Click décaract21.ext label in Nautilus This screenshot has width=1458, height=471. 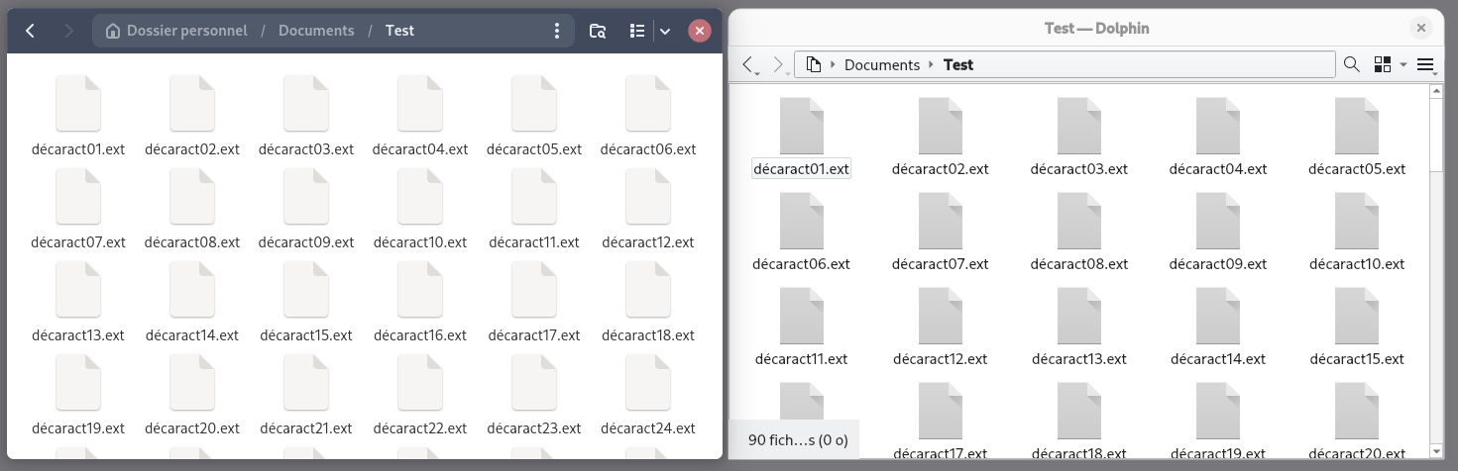306,428
